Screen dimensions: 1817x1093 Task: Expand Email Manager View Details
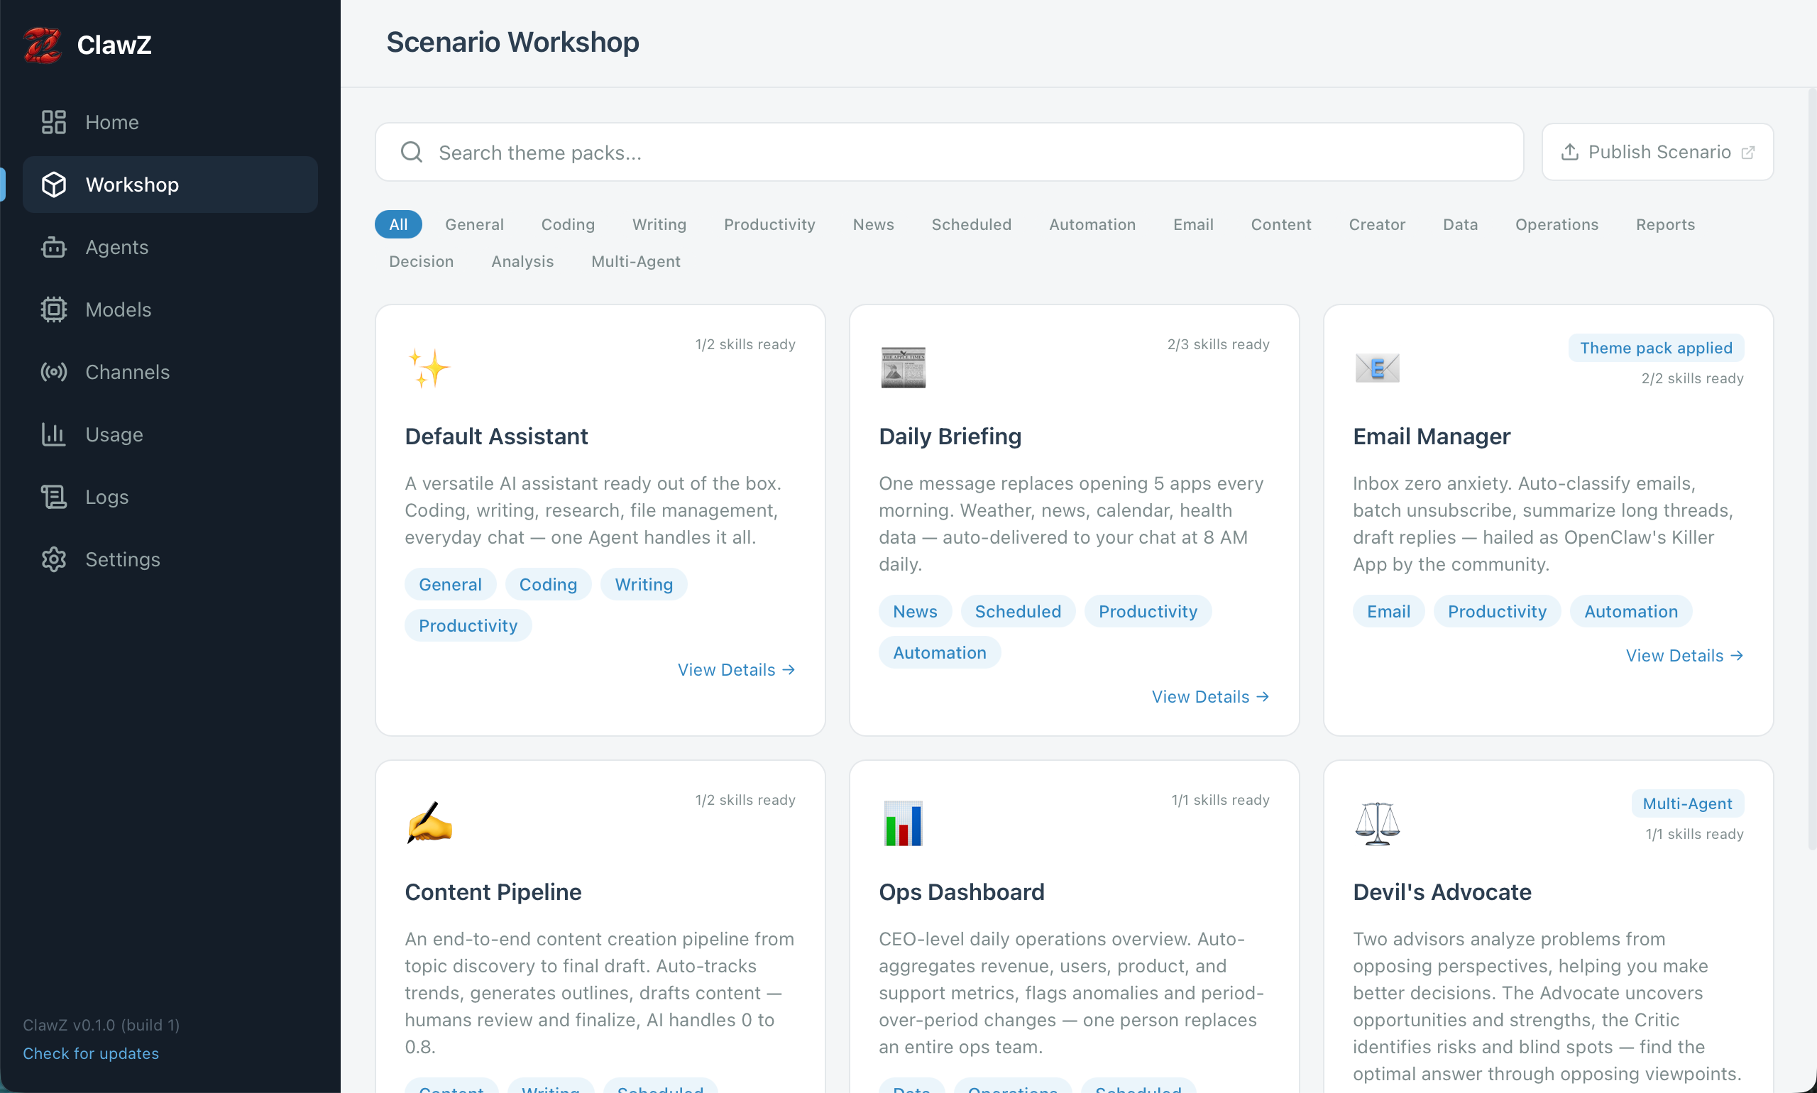coord(1684,655)
